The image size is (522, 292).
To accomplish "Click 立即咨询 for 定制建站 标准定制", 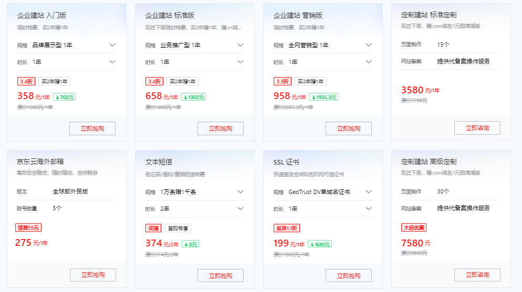I will point(477,128).
